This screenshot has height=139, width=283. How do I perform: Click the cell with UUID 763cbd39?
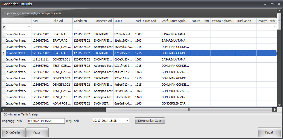124,47
